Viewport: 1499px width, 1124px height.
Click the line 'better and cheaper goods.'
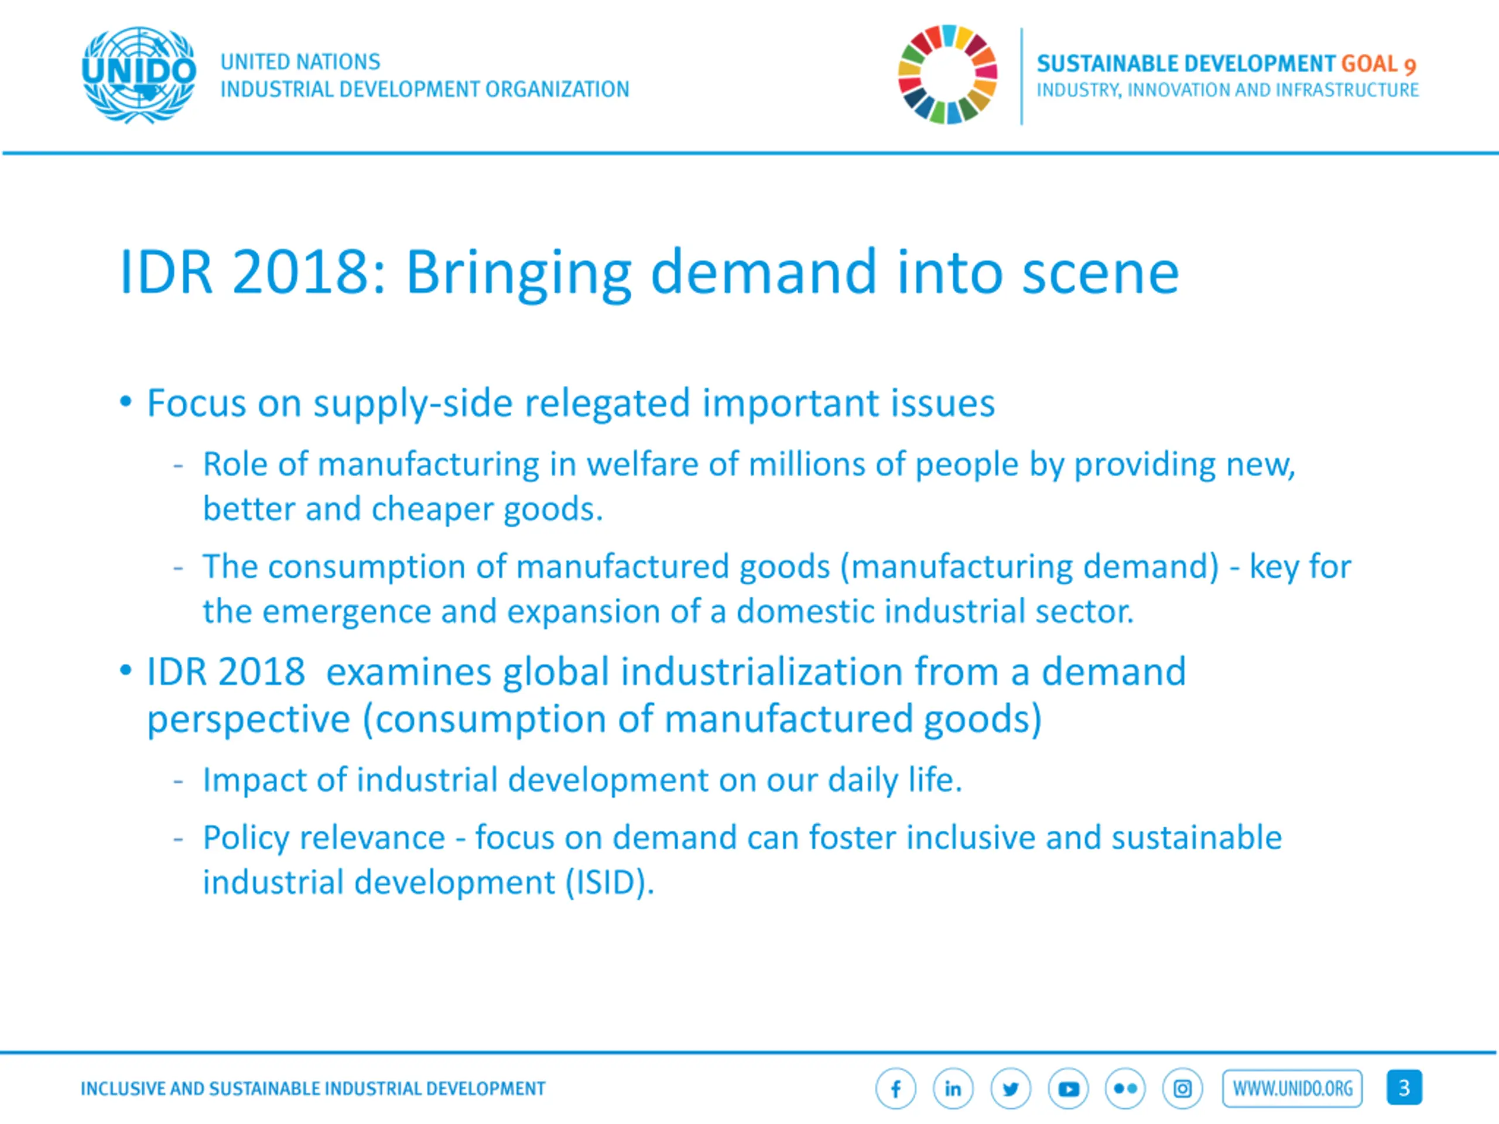(403, 509)
